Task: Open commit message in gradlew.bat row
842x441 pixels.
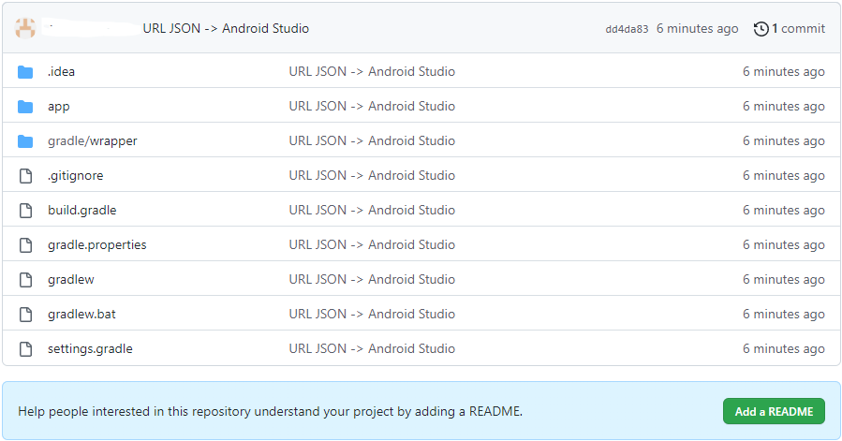Action: [x=372, y=315]
